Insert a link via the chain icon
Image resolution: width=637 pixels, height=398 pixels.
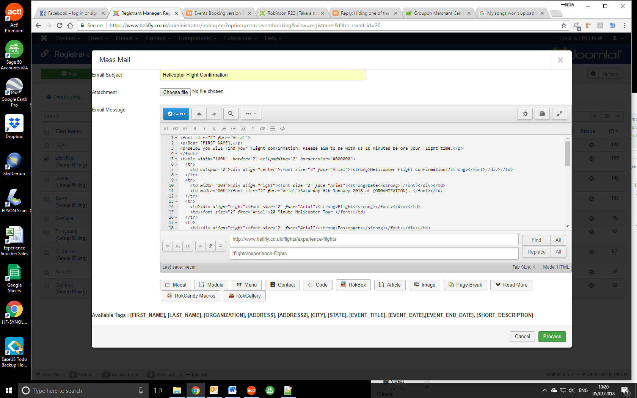(262, 128)
